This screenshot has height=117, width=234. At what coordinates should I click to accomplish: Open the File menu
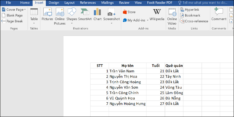8,3
